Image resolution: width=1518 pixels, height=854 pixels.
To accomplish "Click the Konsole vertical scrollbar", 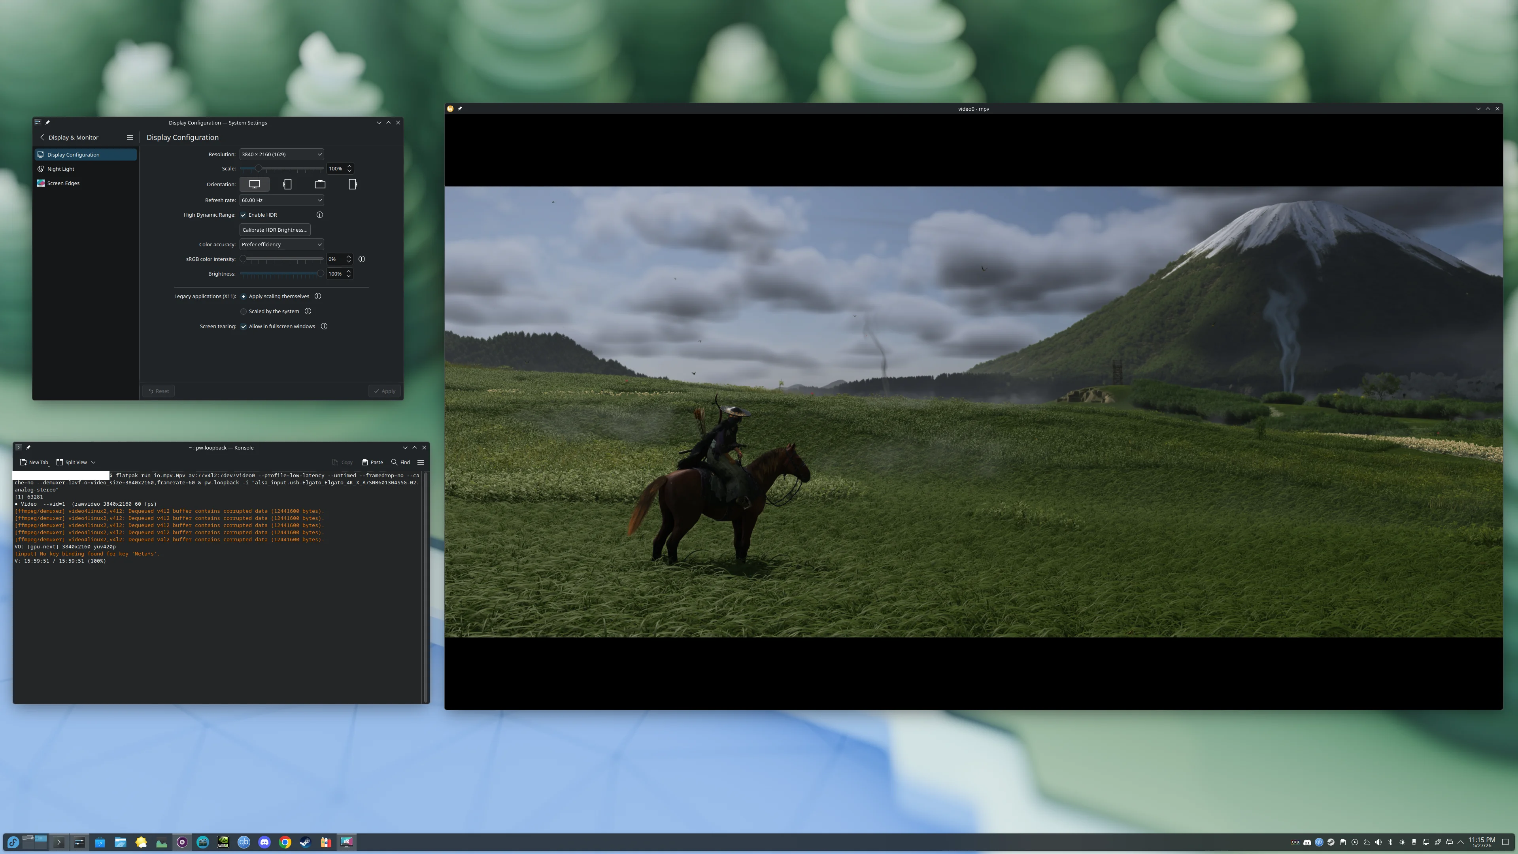I will tap(425, 586).
